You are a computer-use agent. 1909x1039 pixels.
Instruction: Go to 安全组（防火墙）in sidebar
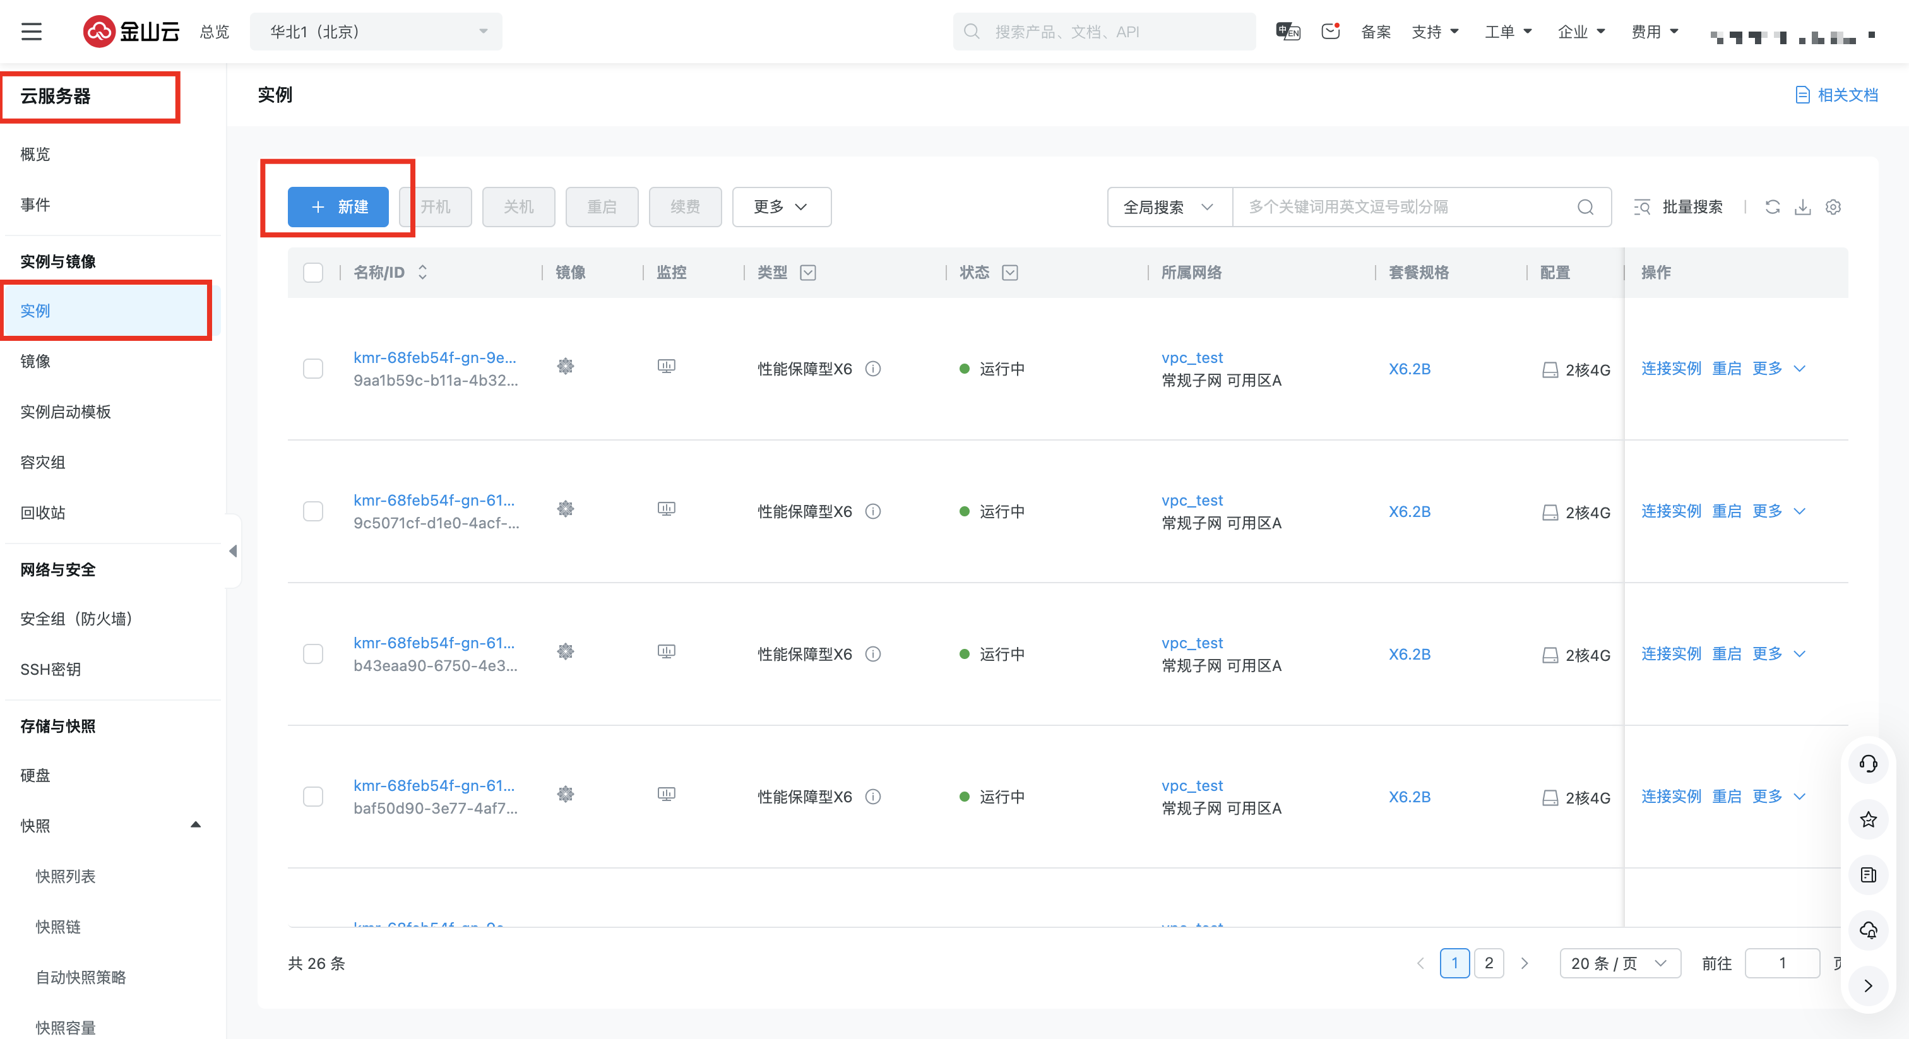coord(76,619)
